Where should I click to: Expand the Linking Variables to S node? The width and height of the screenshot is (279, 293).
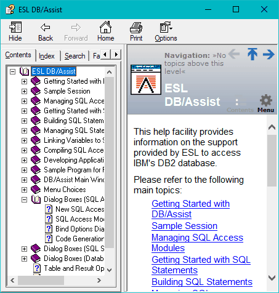pyautogui.click(x=24, y=140)
